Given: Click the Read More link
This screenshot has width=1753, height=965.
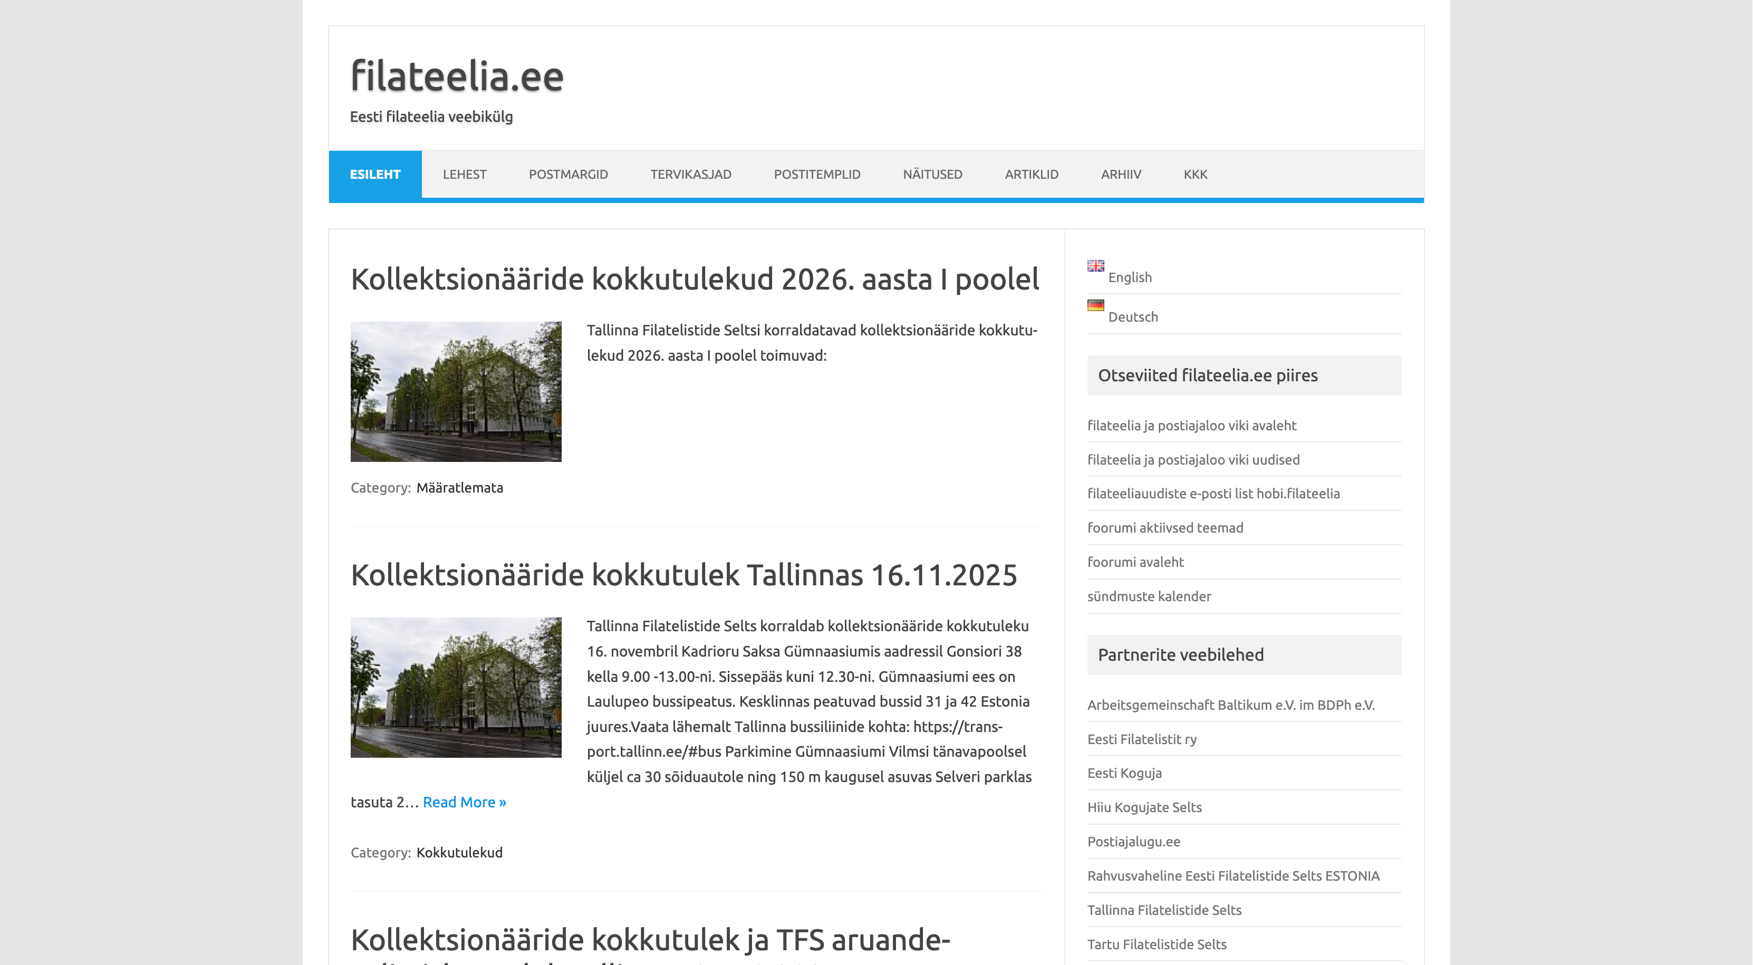Looking at the screenshot, I should pos(464,802).
